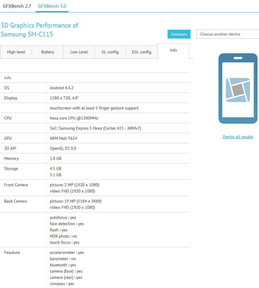Click the Samsung SM-C115 device title
259x288 pixels.
pyautogui.click(x=27, y=34)
